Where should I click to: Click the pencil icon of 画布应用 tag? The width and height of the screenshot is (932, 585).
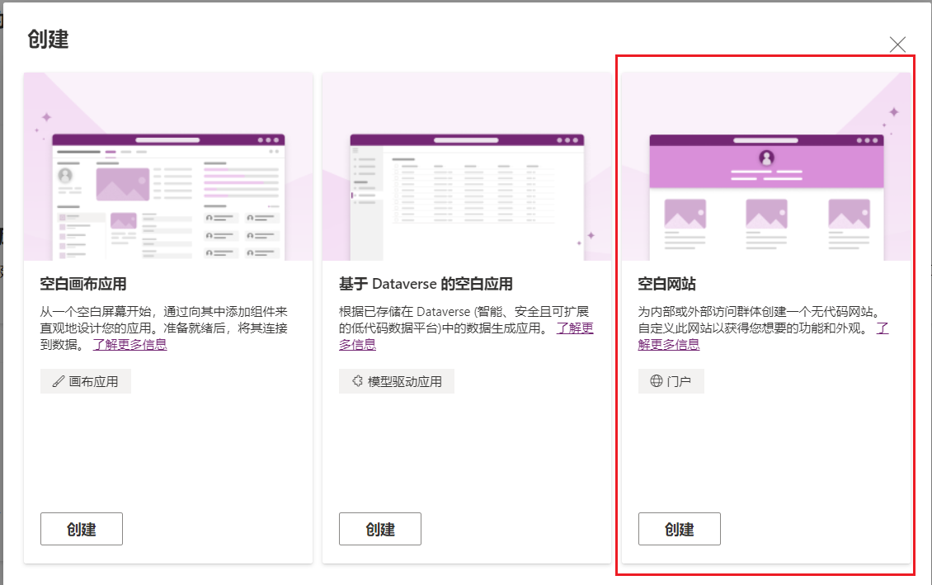tap(59, 382)
